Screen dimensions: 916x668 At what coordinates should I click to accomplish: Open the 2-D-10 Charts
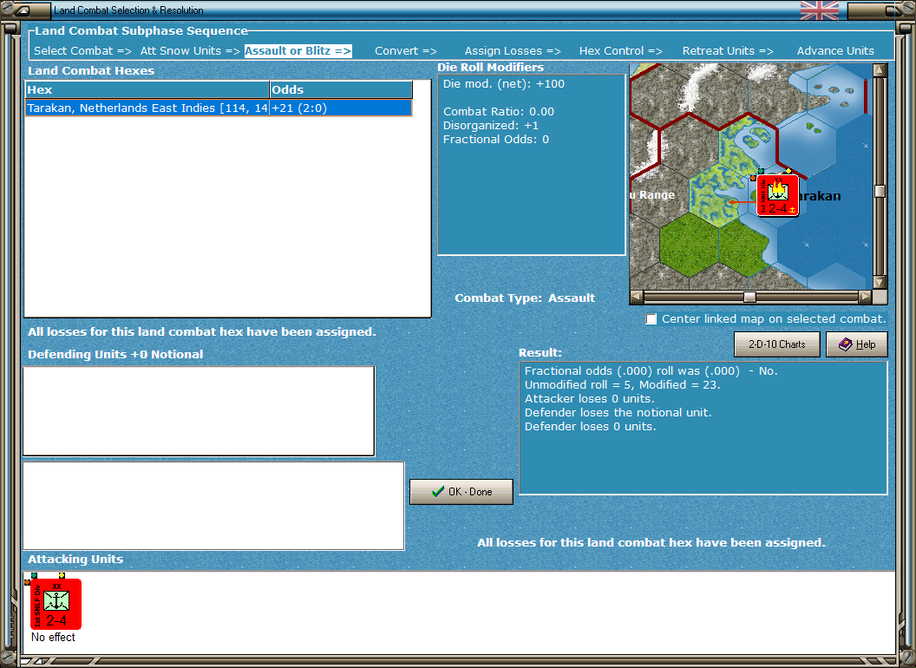tap(777, 344)
